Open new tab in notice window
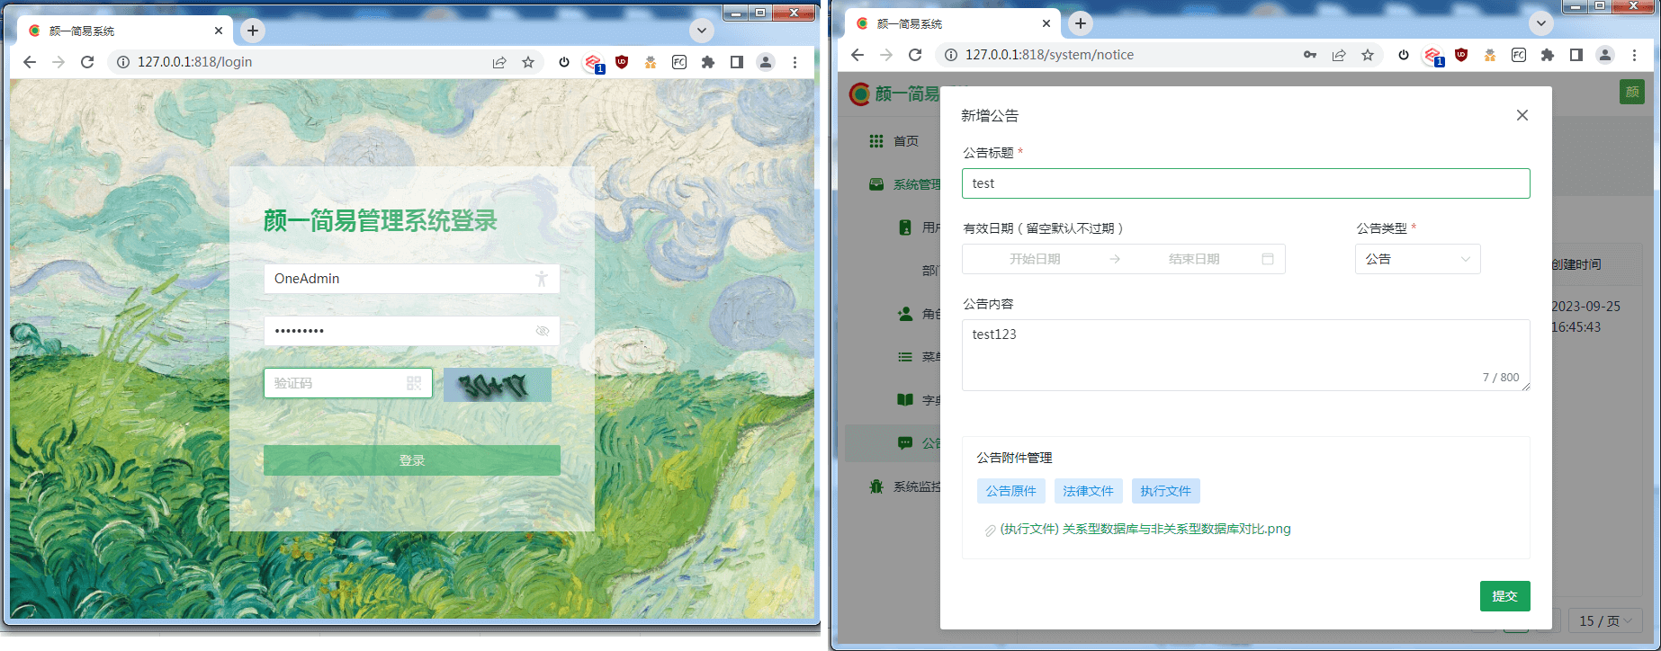 coord(1081,23)
